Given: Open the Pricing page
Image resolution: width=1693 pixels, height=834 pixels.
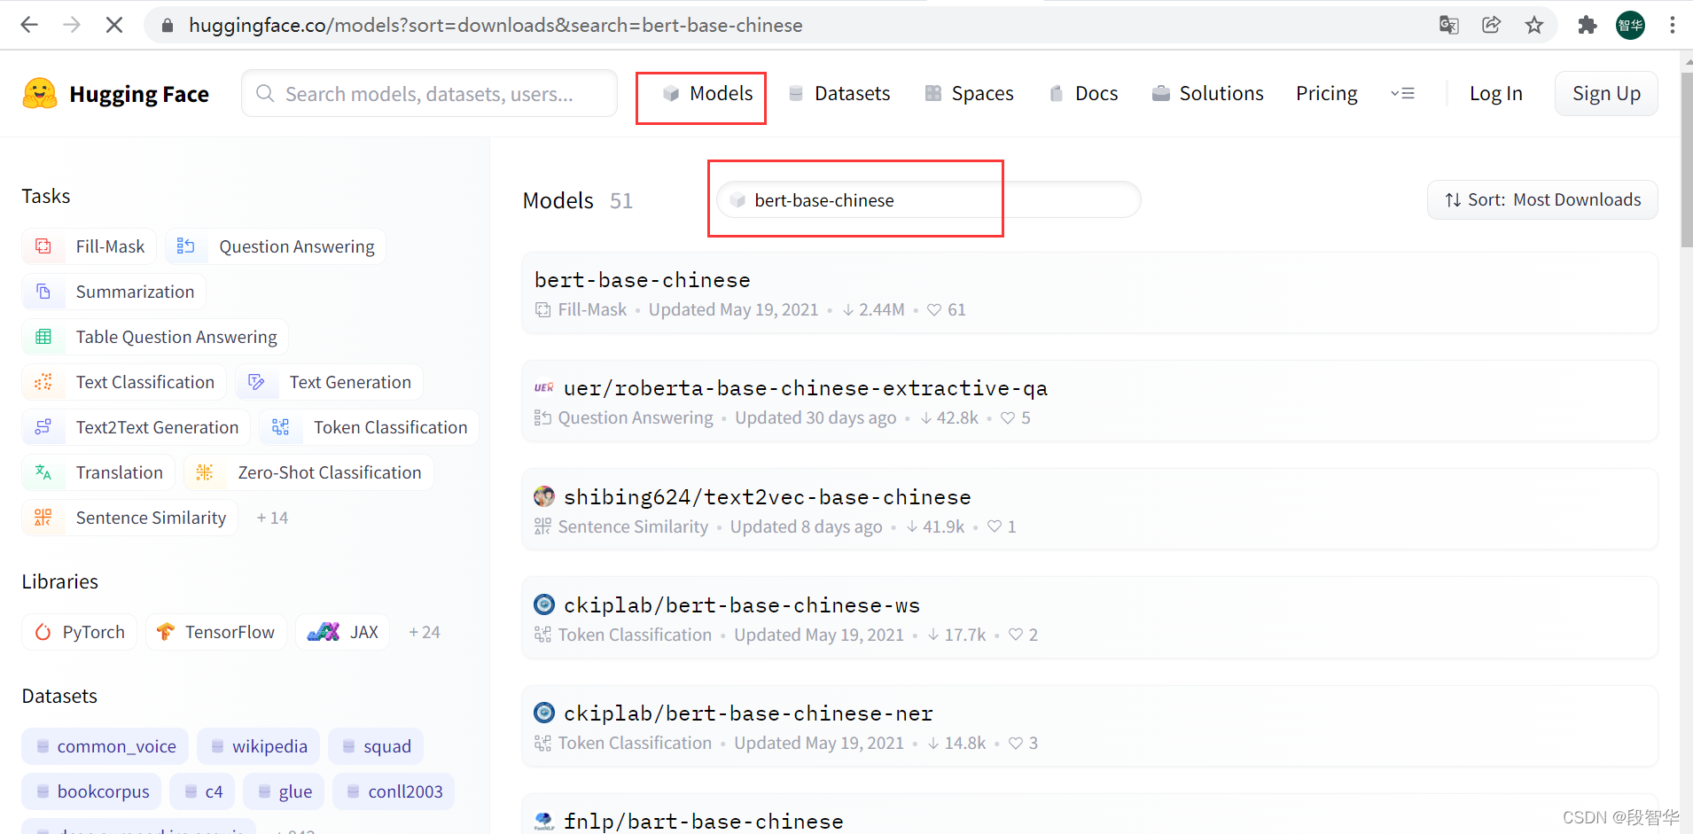Looking at the screenshot, I should click(x=1326, y=93).
